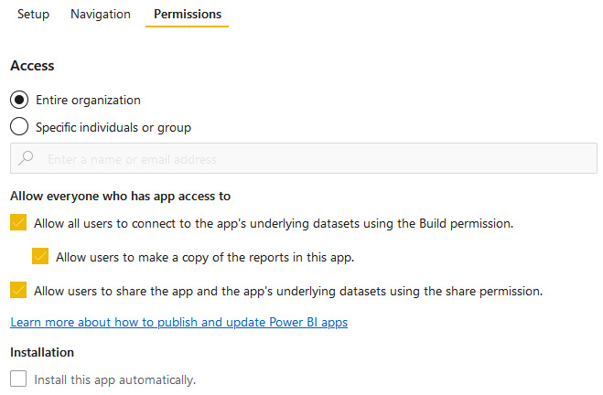Toggle the share permission checkbox
This screenshot has width=603, height=395.
[19, 291]
